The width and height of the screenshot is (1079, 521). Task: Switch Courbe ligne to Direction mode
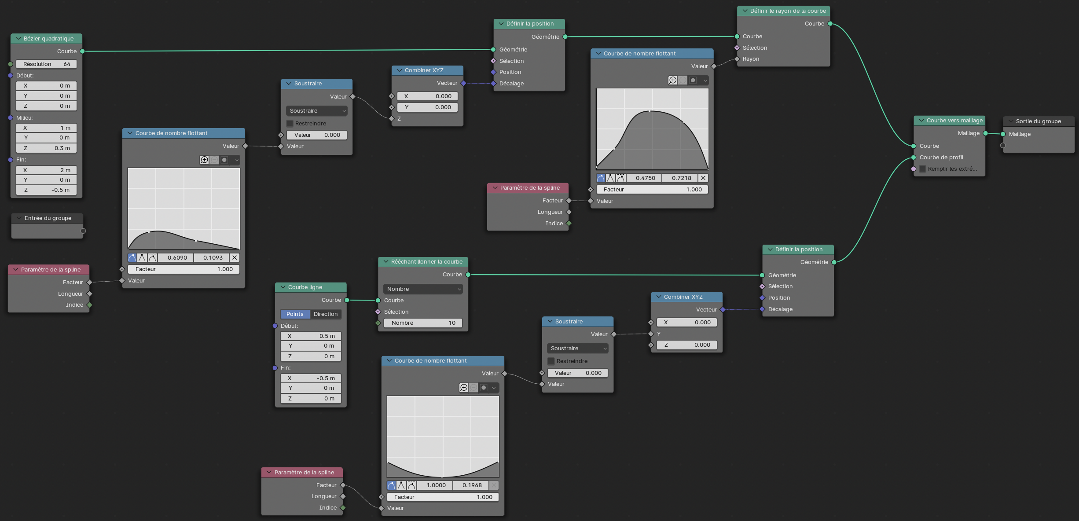326,314
